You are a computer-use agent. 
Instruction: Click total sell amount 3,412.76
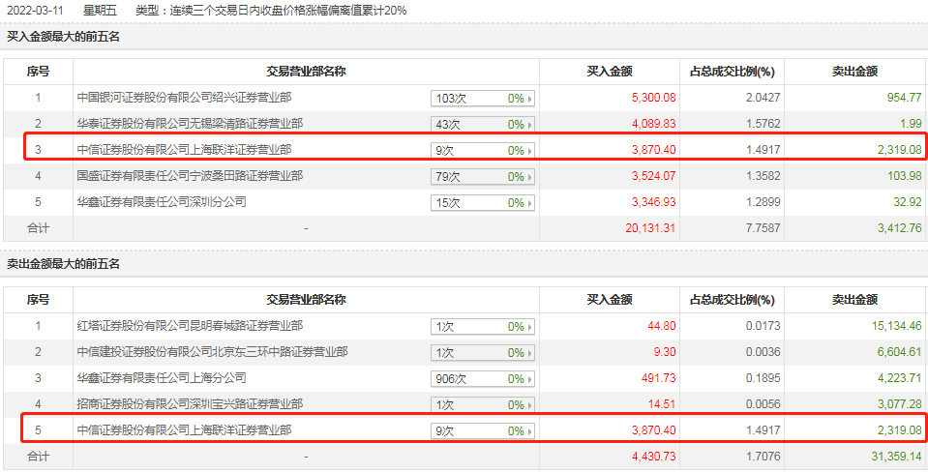(x=900, y=227)
